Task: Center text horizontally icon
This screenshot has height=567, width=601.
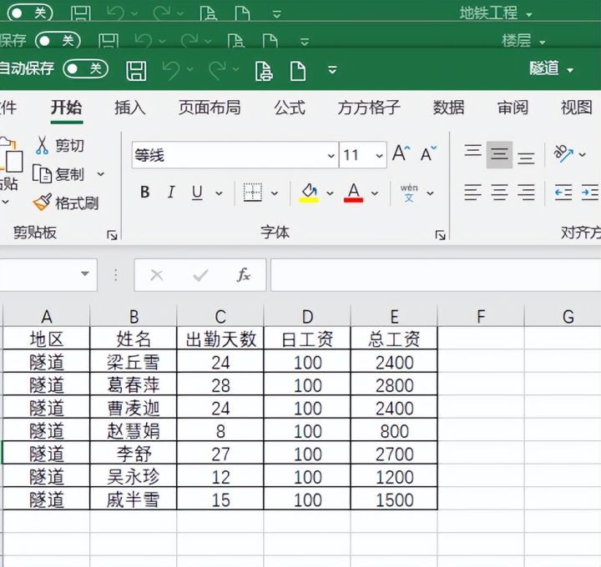Action: [499, 192]
